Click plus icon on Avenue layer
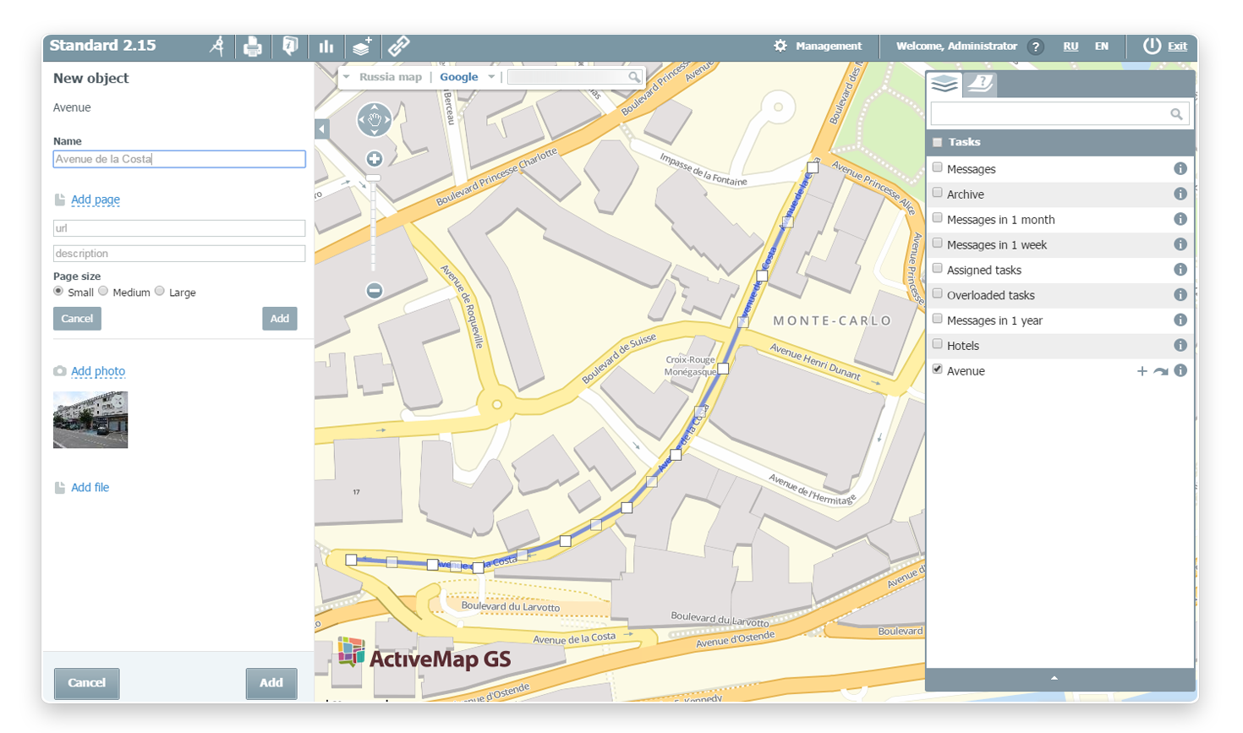Screen dimensions: 1243x733 click(x=1142, y=371)
